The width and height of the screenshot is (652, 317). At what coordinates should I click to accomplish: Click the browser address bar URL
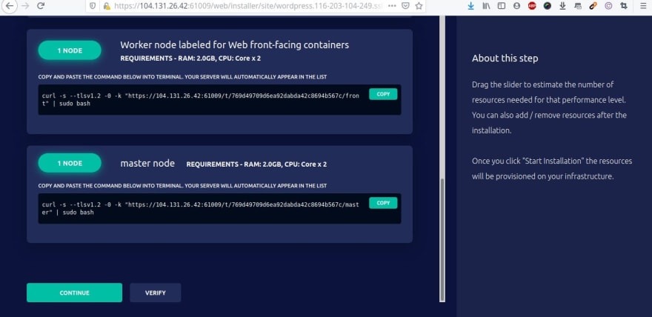point(247,6)
